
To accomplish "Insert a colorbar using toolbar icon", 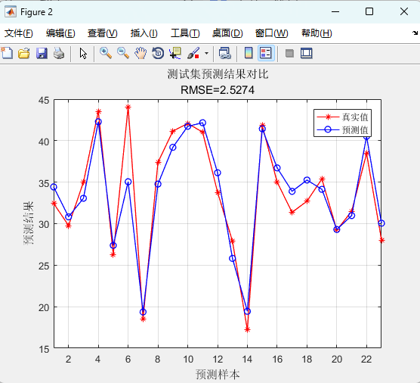I will (249, 53).
